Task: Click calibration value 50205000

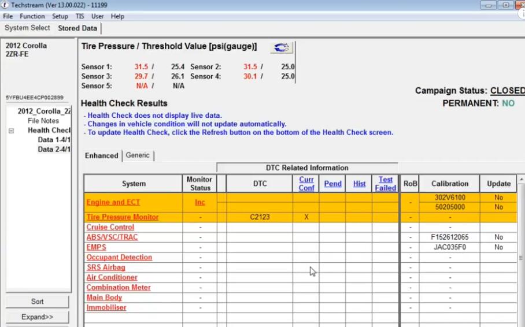Action: [450, 207]
